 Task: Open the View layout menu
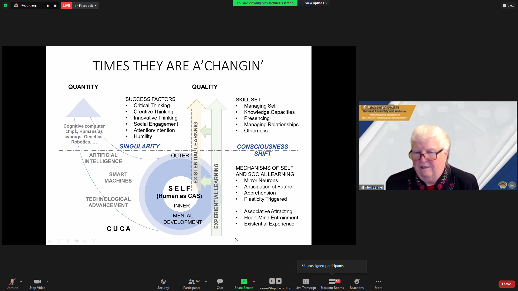click(x=509, y=5)
